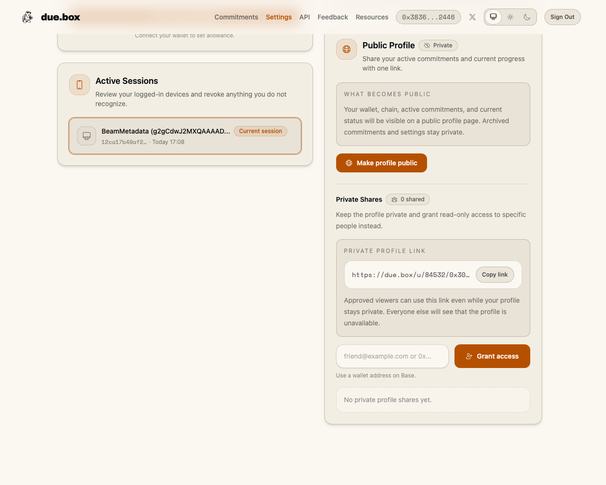The image size is (606, 485).
Task: Open the Commitments nav item
Action: [x=236, y=17]
